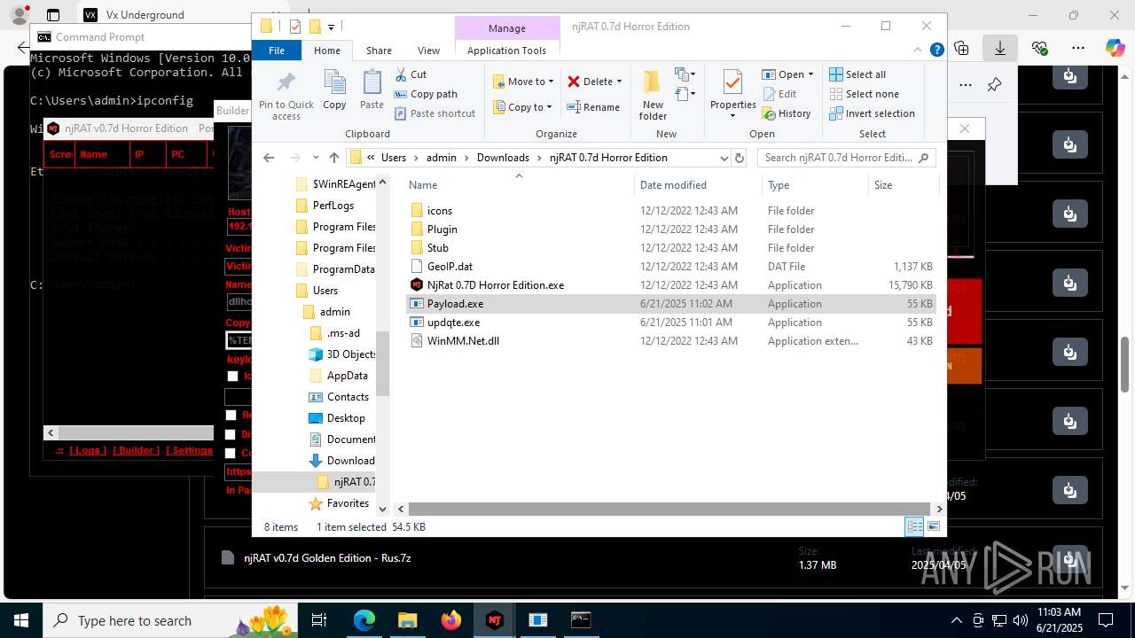This screenshot has height=638, width=1135.
Task: Sort files by the Date modified column
Action: pyautogui.click(x=696, y=185)
